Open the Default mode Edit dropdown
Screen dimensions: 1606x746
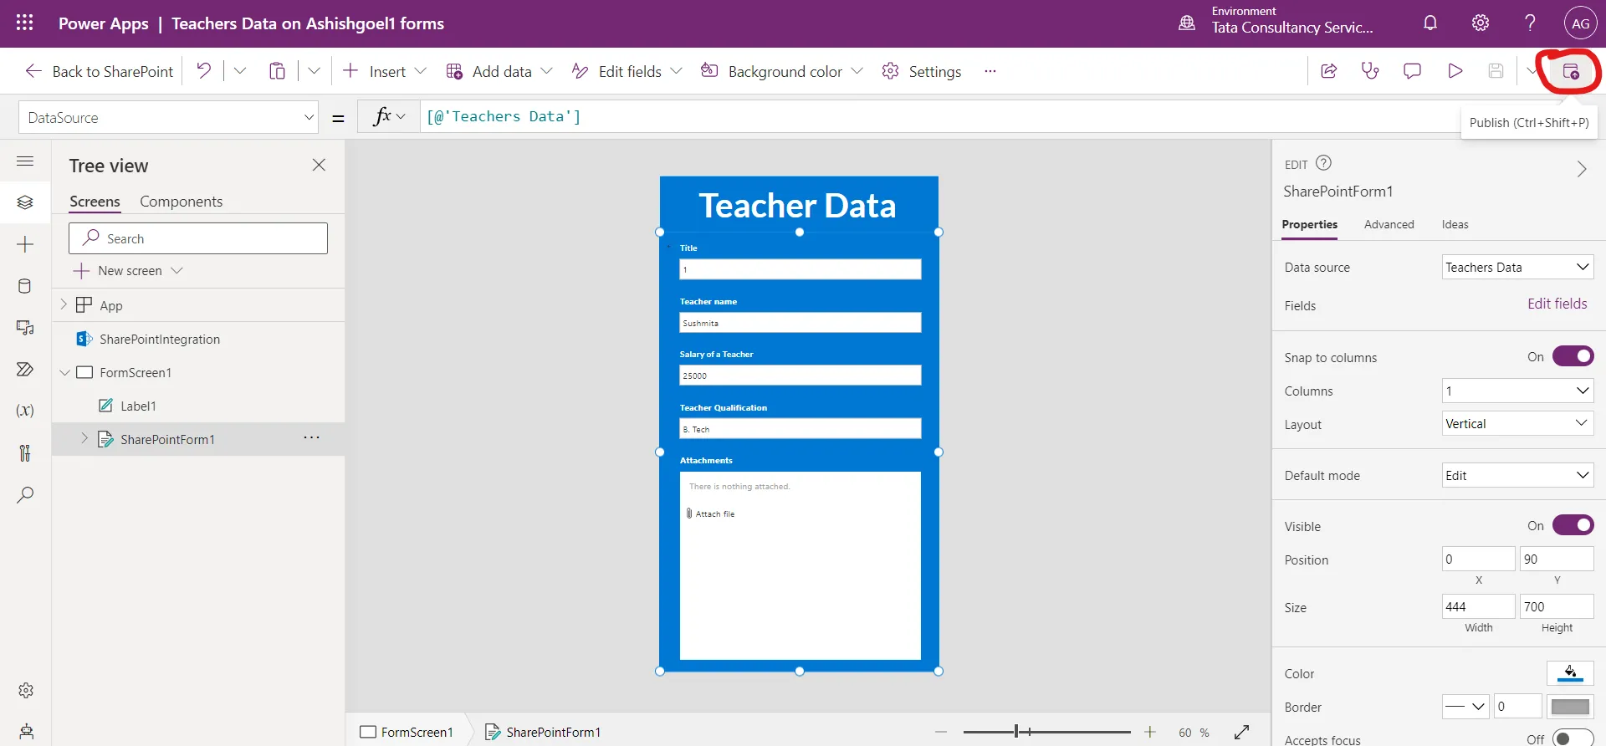pyautogui.click(x=1517, y=475)
